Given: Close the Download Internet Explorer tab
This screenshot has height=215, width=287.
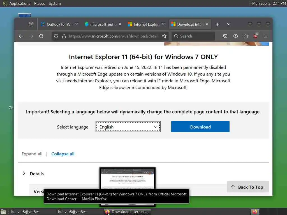Looking at the screenshot, I should (x=207, y=24).
